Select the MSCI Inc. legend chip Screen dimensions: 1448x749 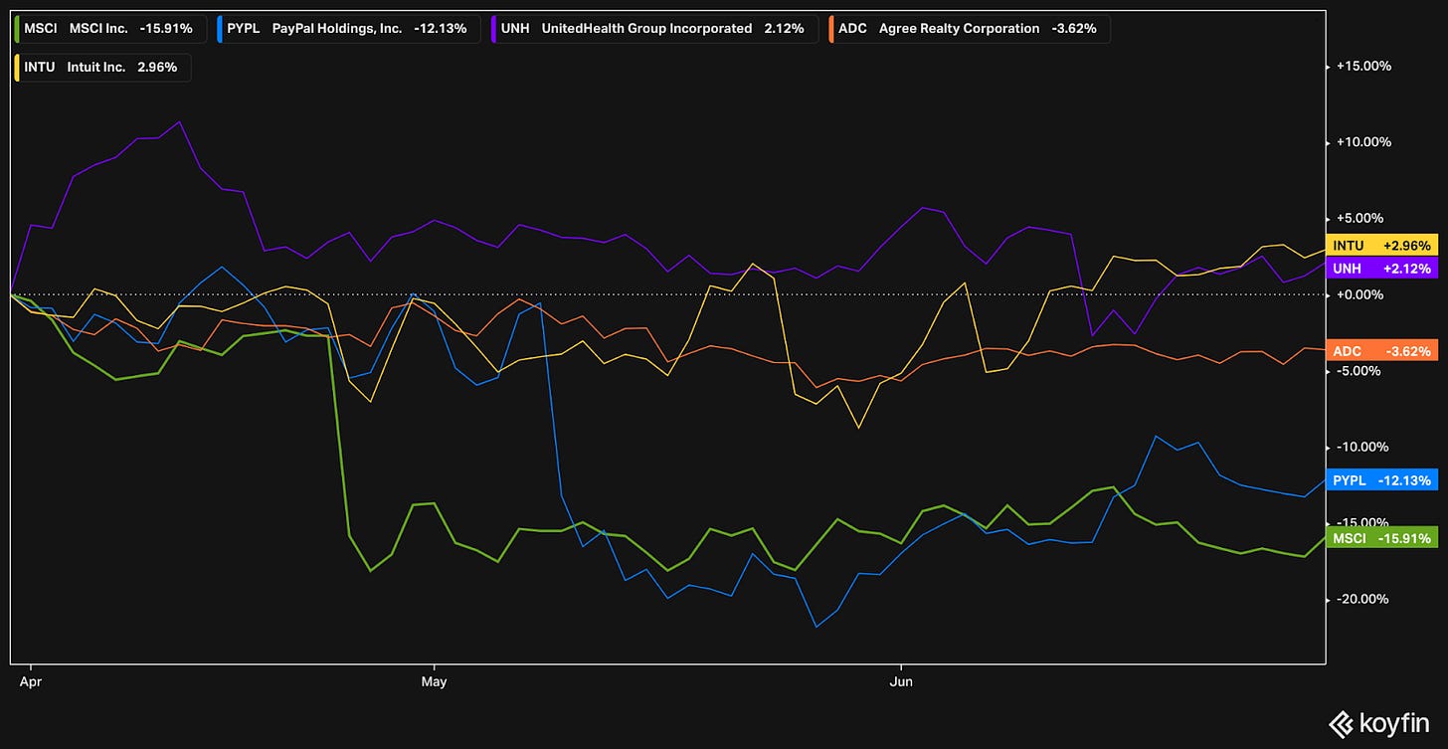tap(111, 29)
